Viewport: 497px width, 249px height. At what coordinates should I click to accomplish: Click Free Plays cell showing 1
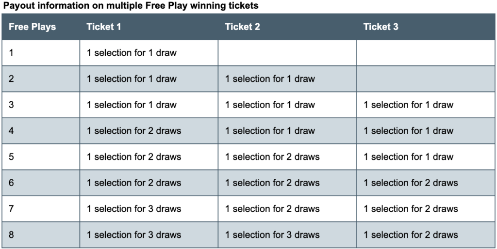tap(41, 53)
